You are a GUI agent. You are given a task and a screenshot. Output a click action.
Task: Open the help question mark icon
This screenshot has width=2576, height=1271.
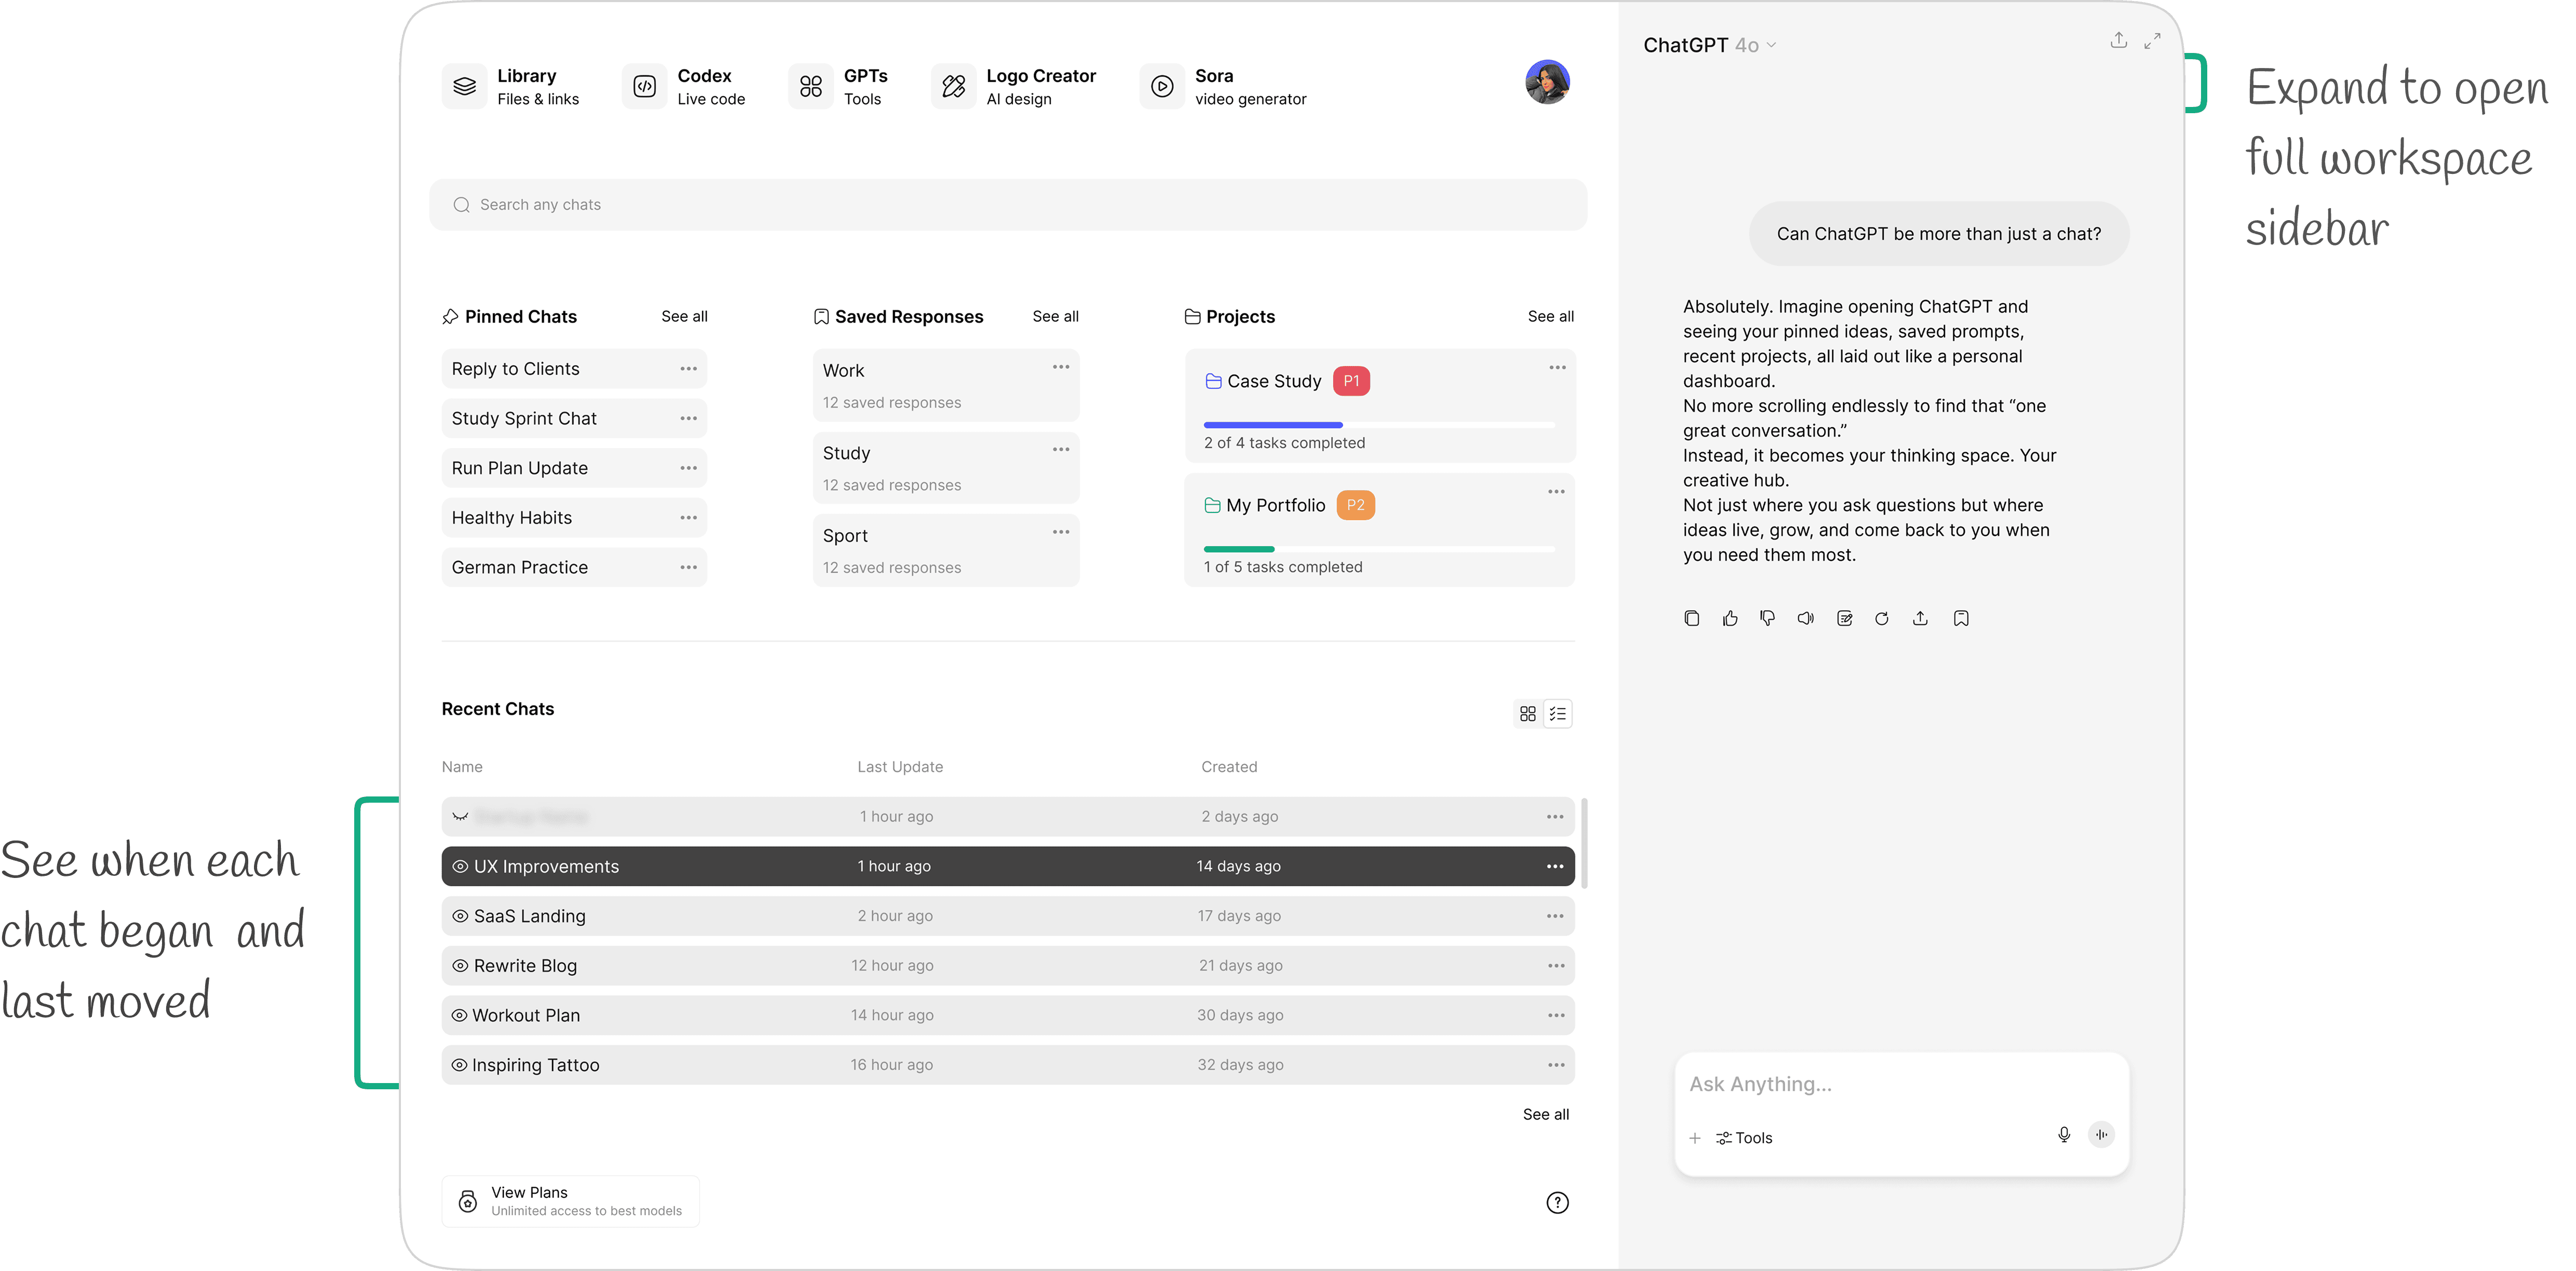pyautogui.click(x=1557, y=1202)
